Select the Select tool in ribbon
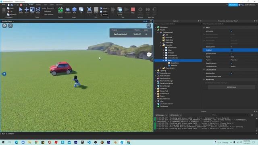Screen dimensions: 258x145 (x=21, y=10)
